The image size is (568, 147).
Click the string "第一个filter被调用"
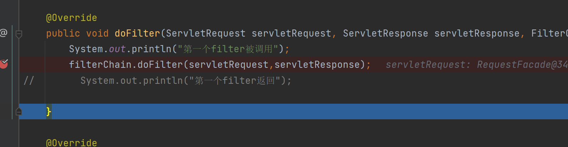point(228,49)
